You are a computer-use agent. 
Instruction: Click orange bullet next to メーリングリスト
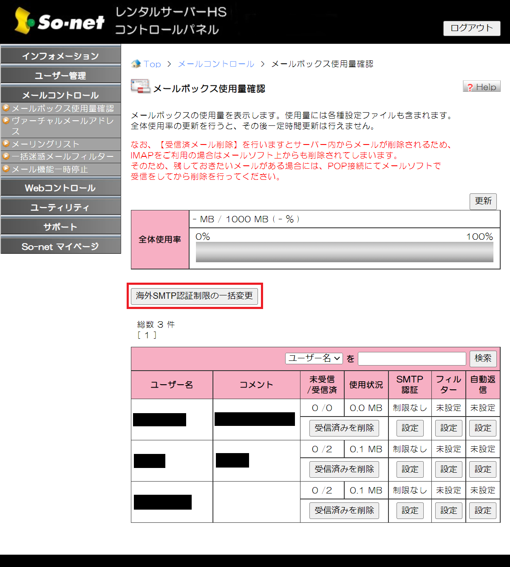(x=6, y=144)
